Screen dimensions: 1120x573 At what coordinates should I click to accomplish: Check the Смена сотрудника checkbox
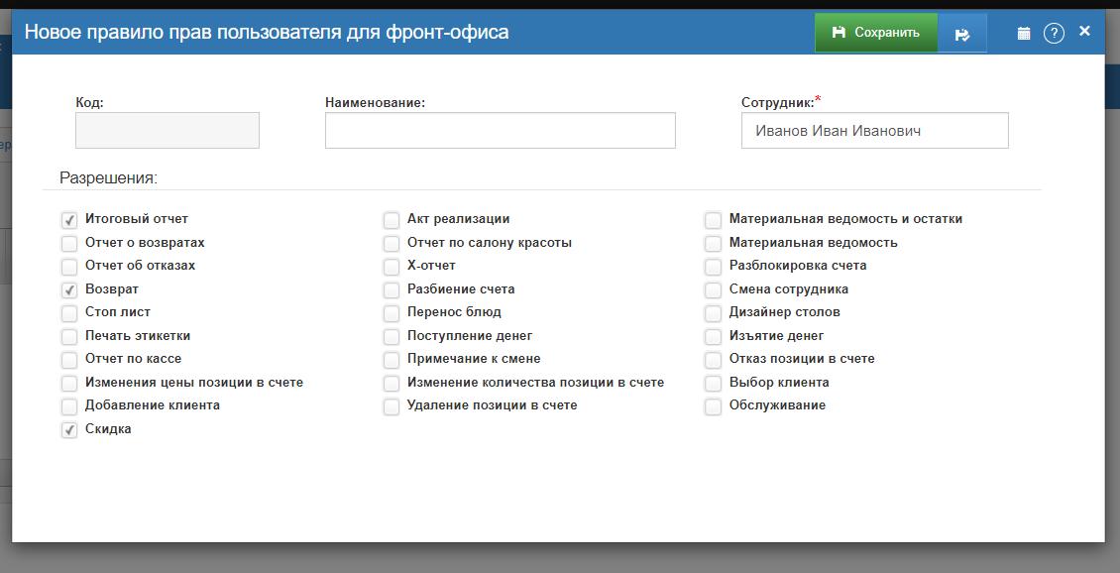point(713,289)
